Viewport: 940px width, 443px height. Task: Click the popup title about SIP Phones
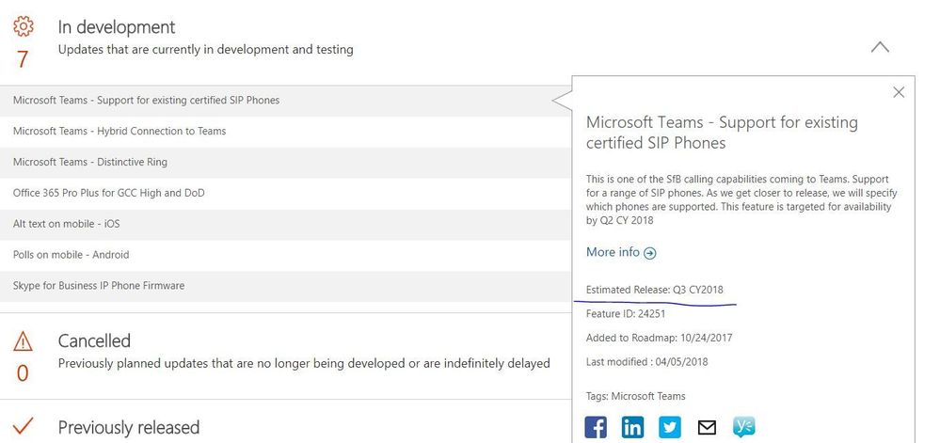point(722,133)
